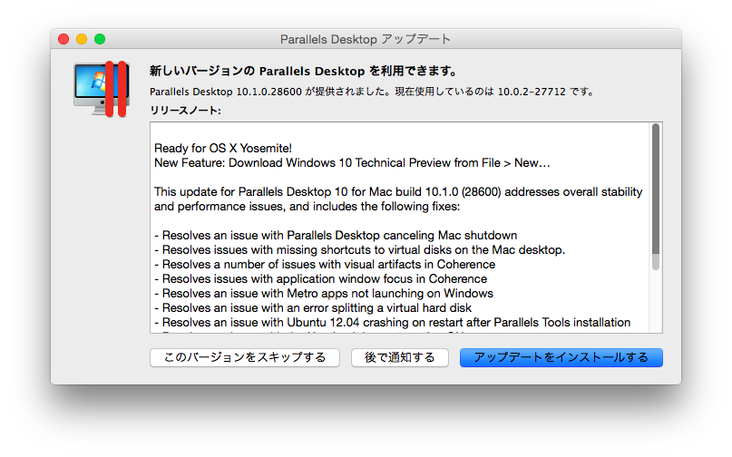732x457 pixels.
Task: Click paragraph starting 'This update for Parallels Desktop 10'
Action: 398,199
